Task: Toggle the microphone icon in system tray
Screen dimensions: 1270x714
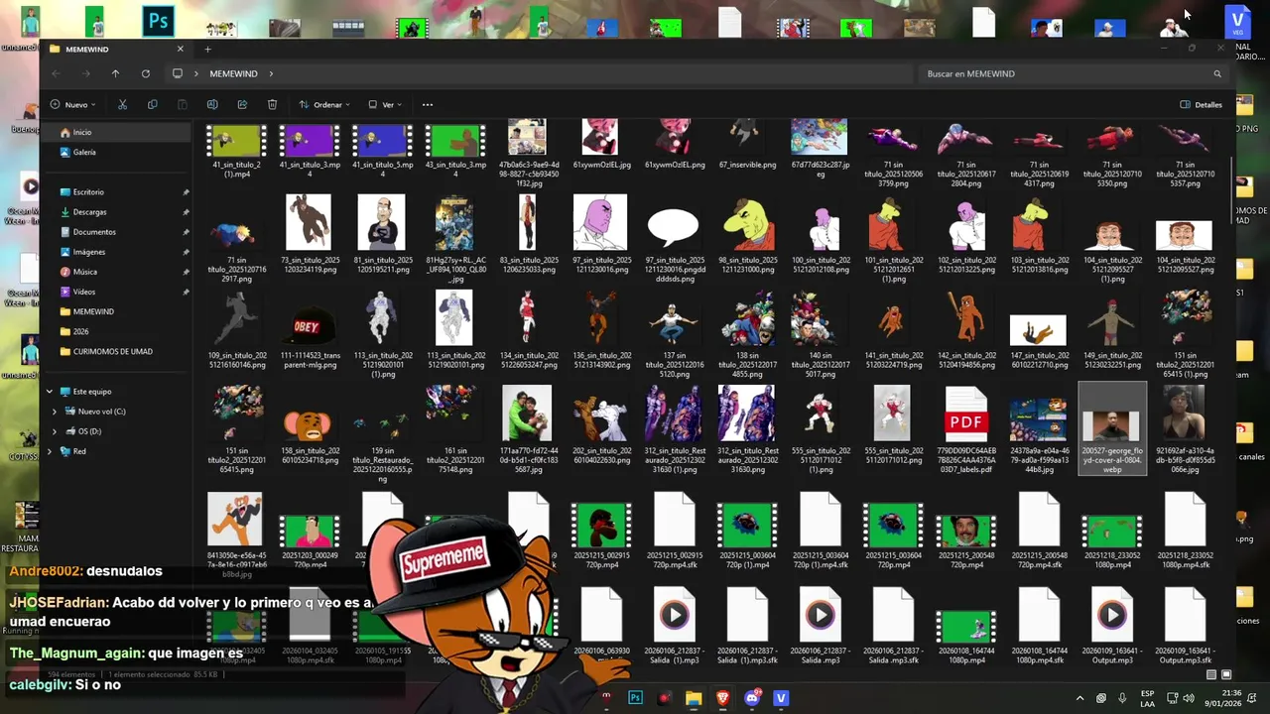Action: [x=1122, y=698]
